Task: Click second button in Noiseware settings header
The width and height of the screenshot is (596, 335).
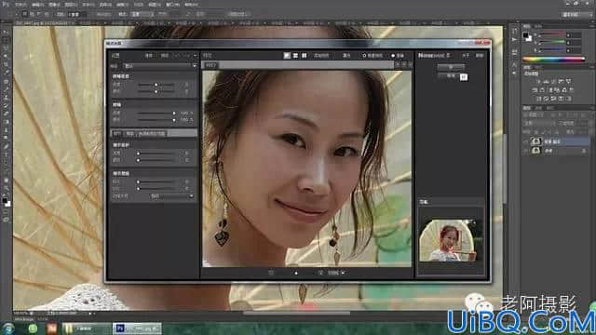Action: click(x=164, y=56)
